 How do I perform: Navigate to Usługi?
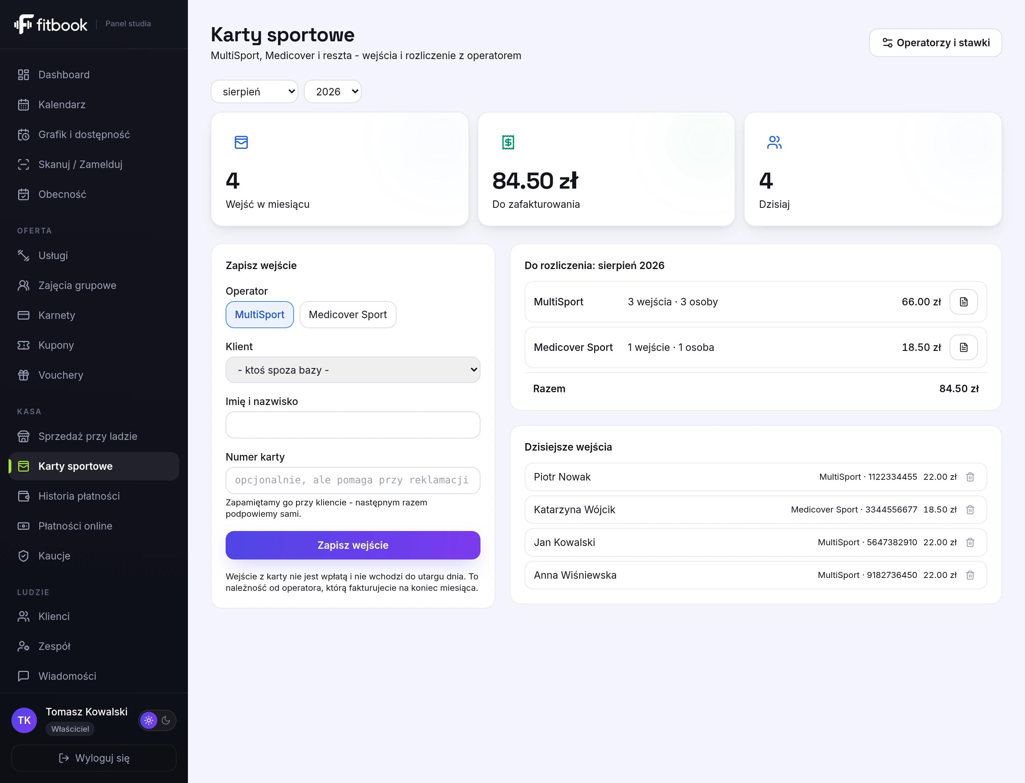(94, 256)
